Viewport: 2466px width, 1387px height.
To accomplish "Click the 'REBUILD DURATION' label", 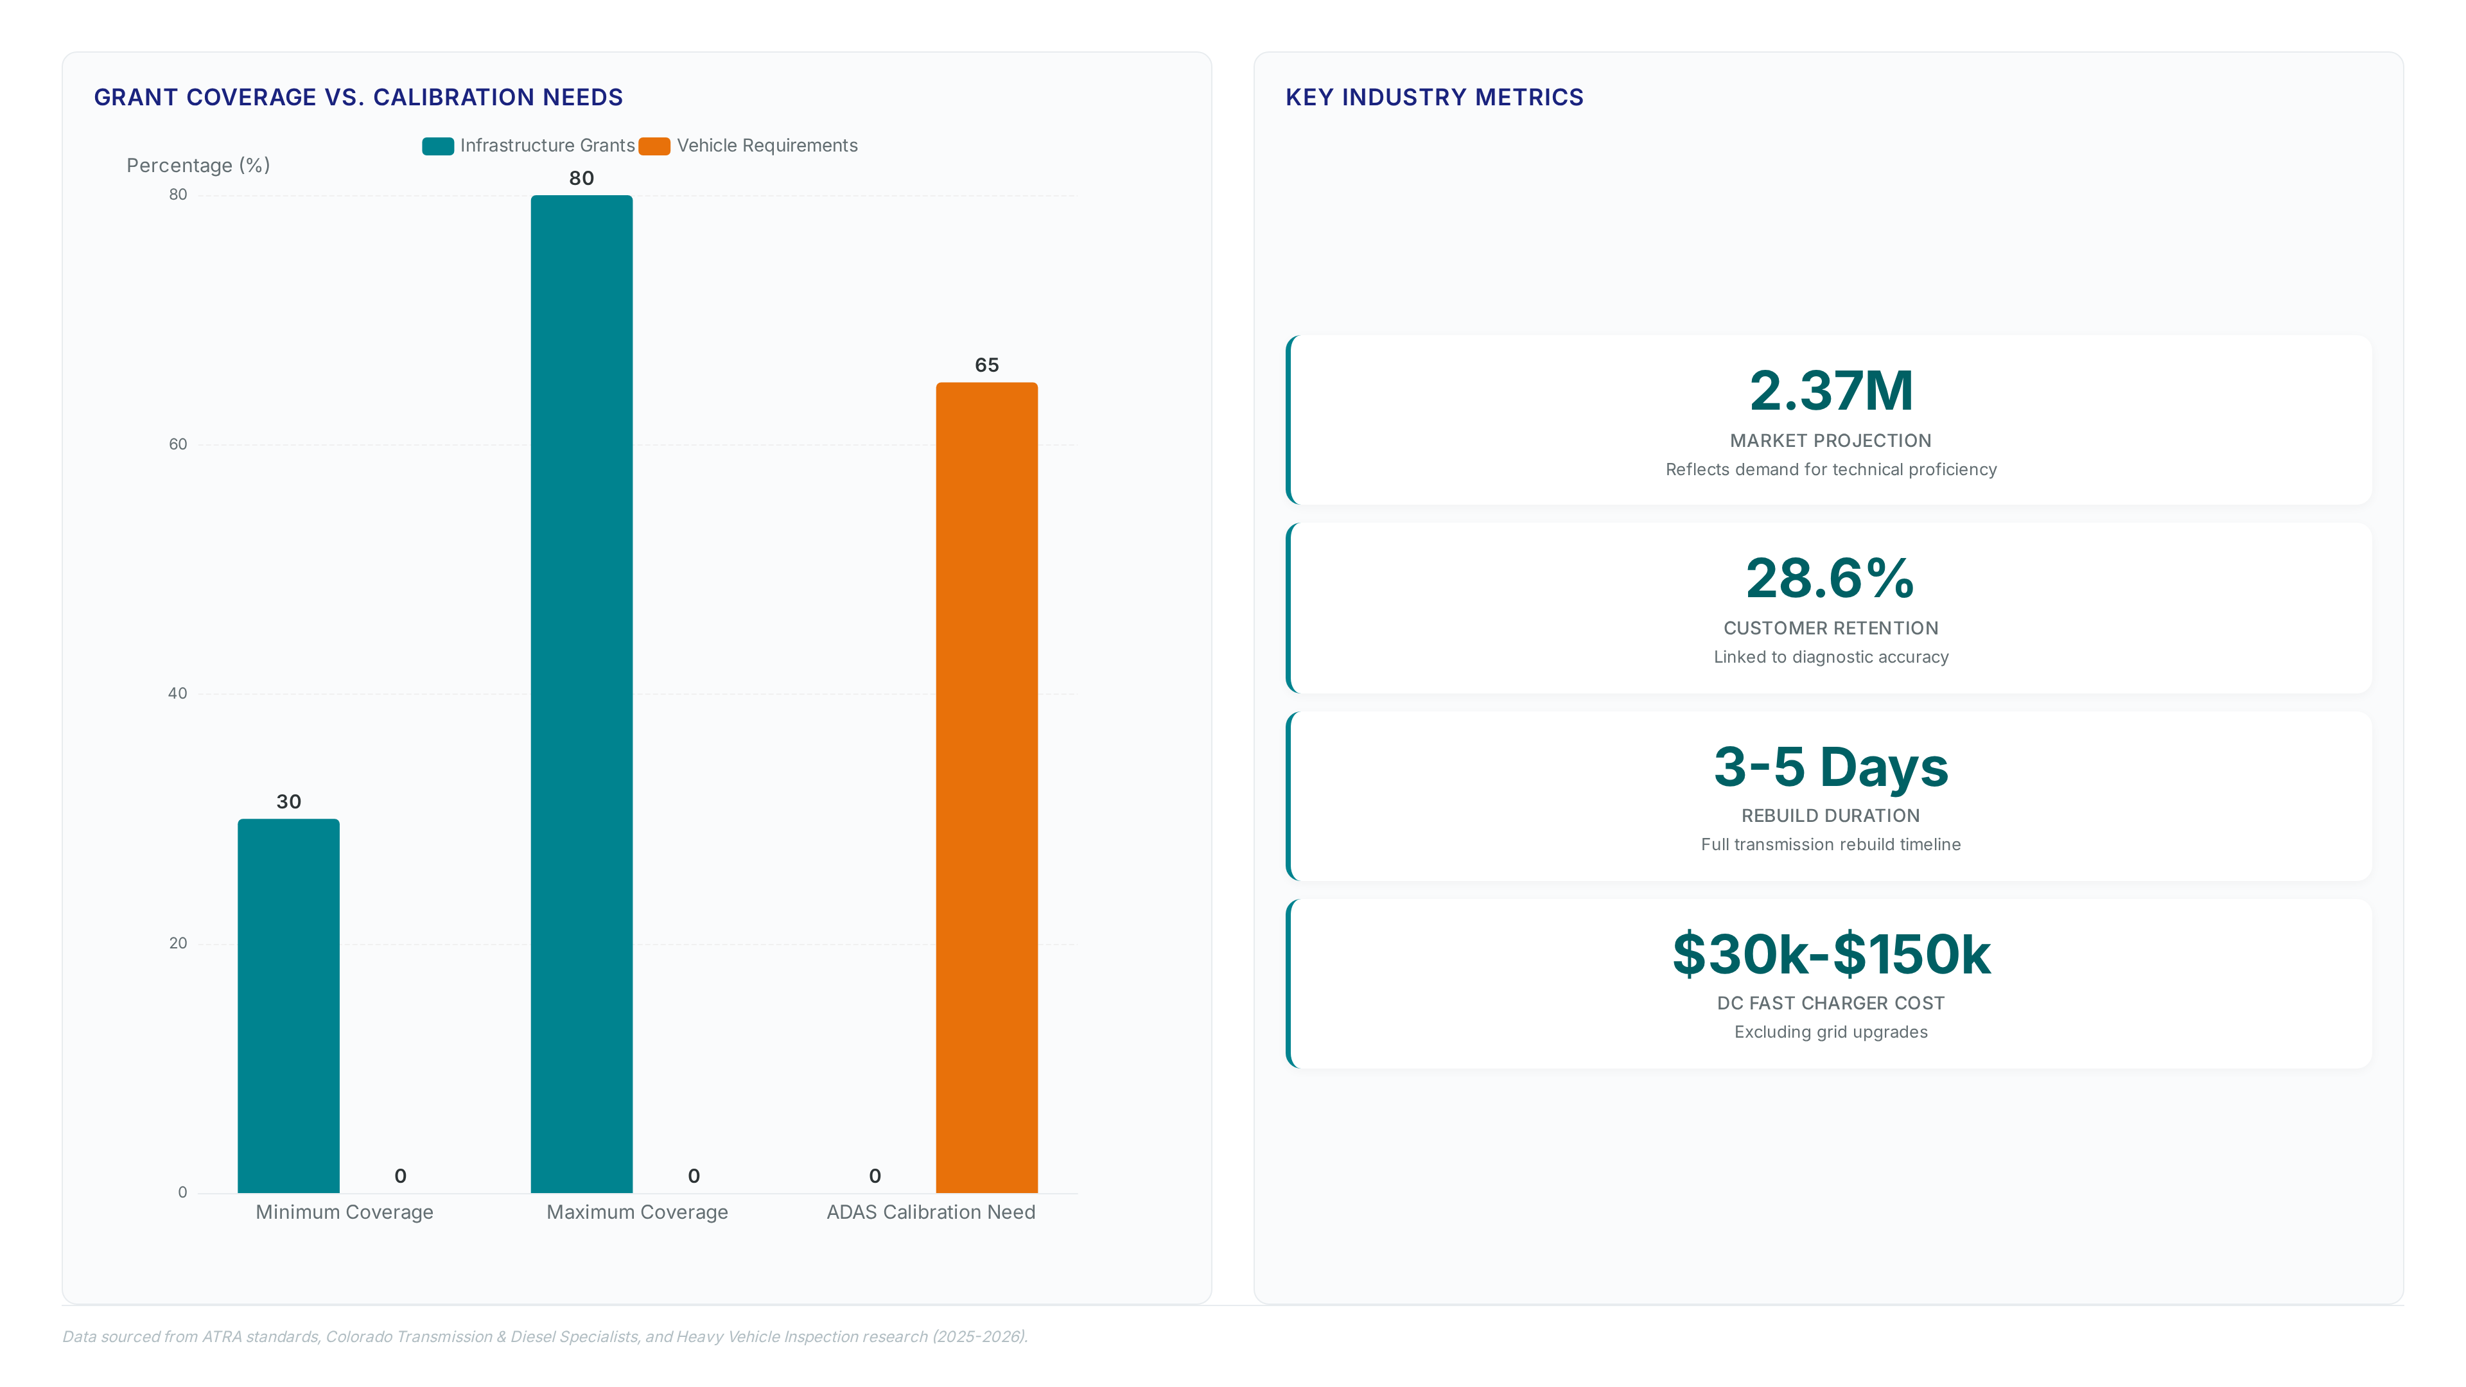I will coord(1830,816).
